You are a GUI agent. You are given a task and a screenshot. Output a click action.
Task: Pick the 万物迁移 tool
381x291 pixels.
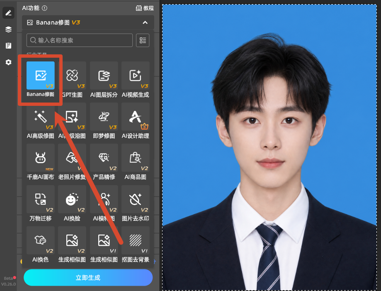pos(41,199)
